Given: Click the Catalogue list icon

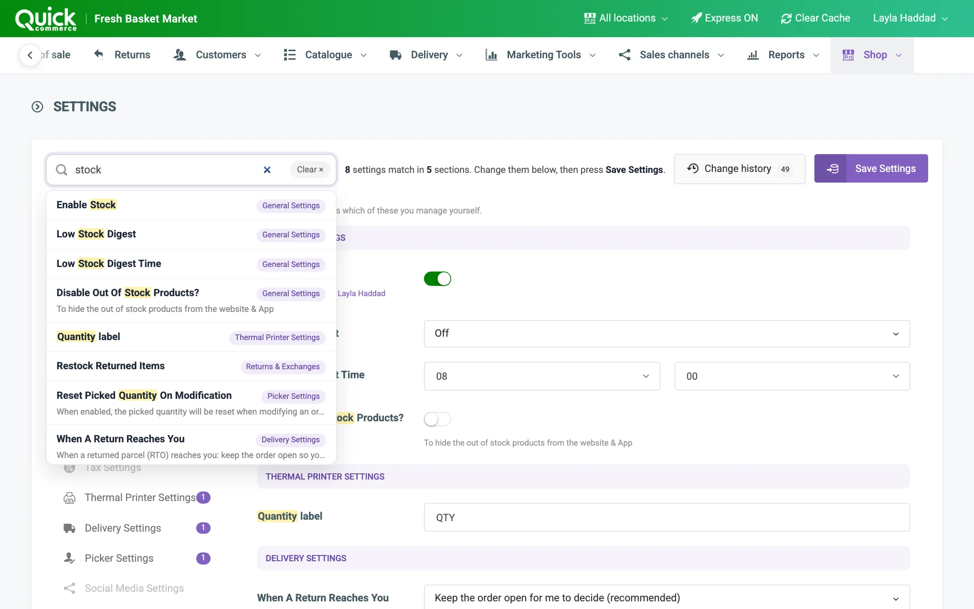Looking at the screenshot, I should click(x=289, y=55).
